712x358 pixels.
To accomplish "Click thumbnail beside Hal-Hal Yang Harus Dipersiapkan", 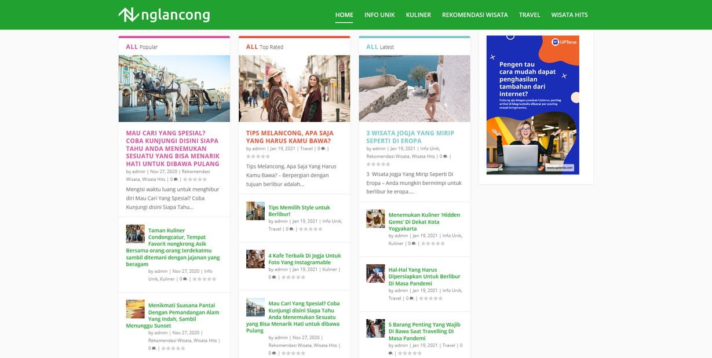I will (375, 273).
